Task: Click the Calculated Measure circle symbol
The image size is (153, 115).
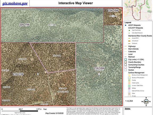Action: (129, 33)
